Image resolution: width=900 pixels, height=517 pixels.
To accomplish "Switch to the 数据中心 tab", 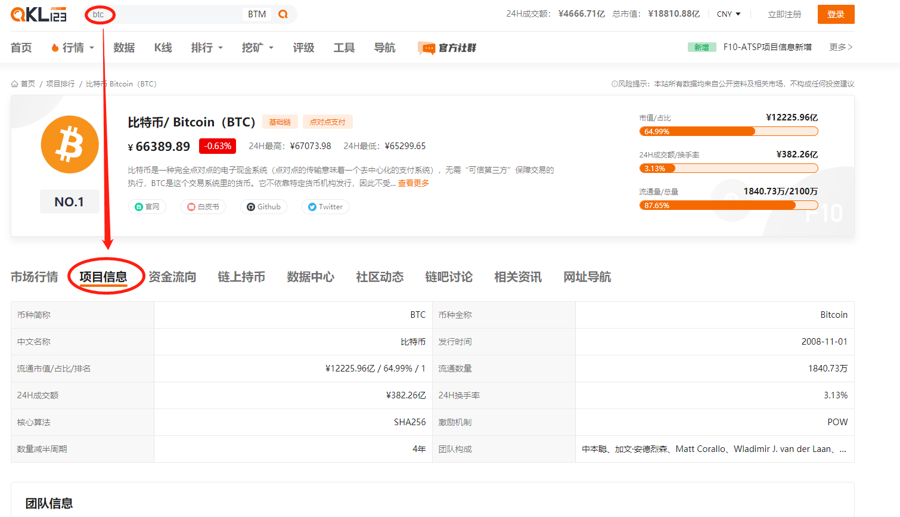I will [x=311, y=277].
